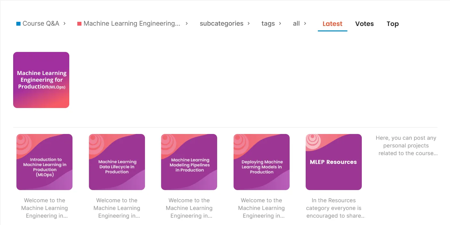The image size is (450, 225).
Task: Switch to the Latest tab
Action: (332, 24)
